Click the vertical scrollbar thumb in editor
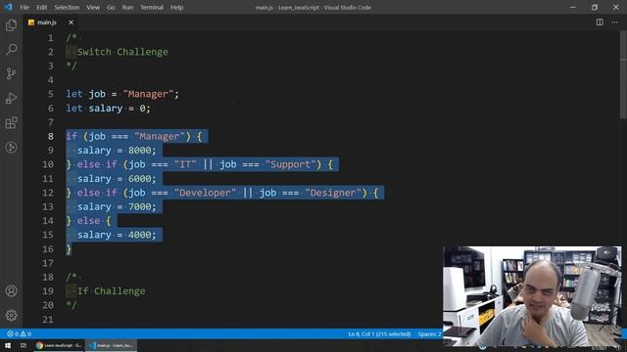Screen dimensions: 627x352 tap(623, 74)
